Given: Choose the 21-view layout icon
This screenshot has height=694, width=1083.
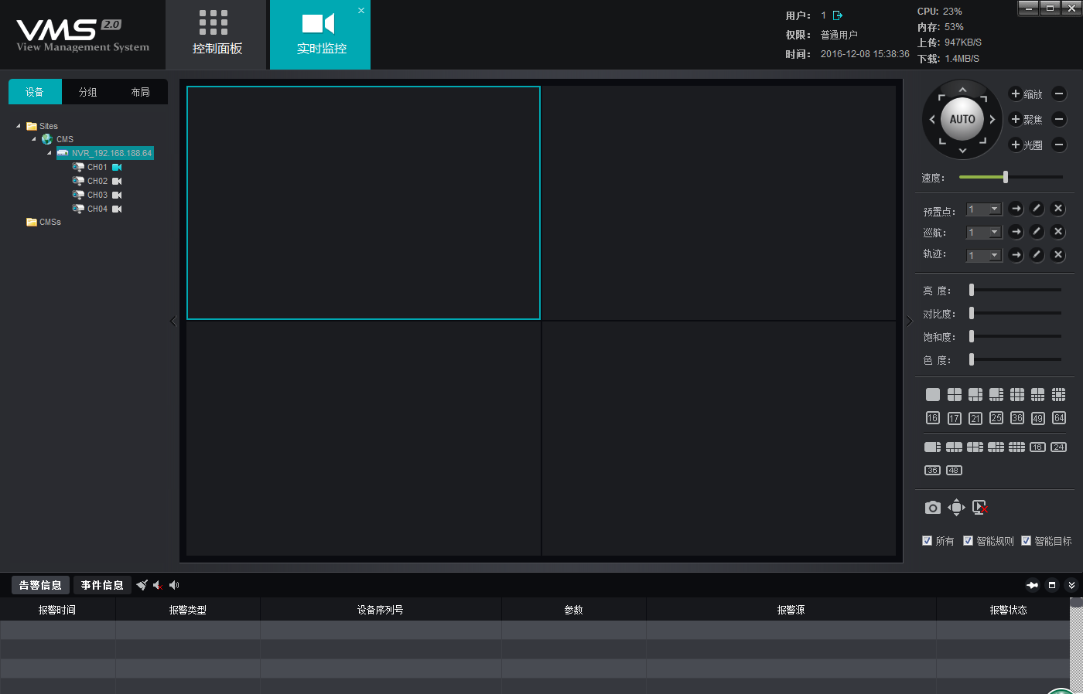Looking at the screenshot, I should 975,418.
